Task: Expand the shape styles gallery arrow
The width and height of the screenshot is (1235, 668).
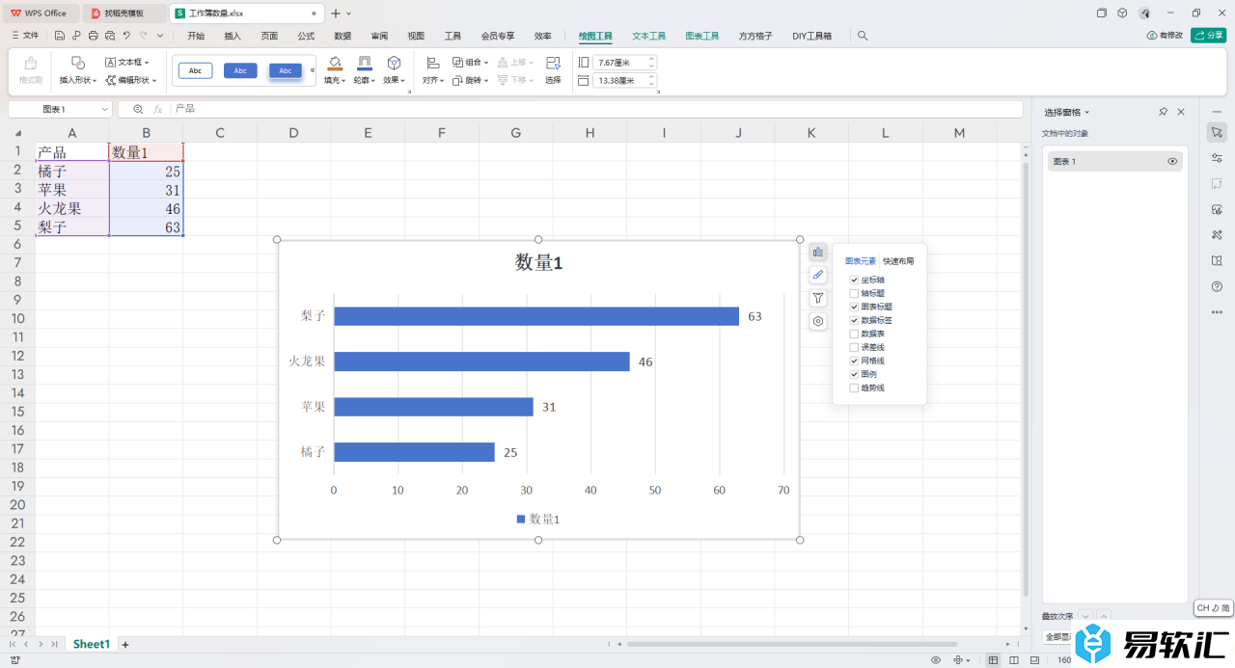Action: click(313, 70)
